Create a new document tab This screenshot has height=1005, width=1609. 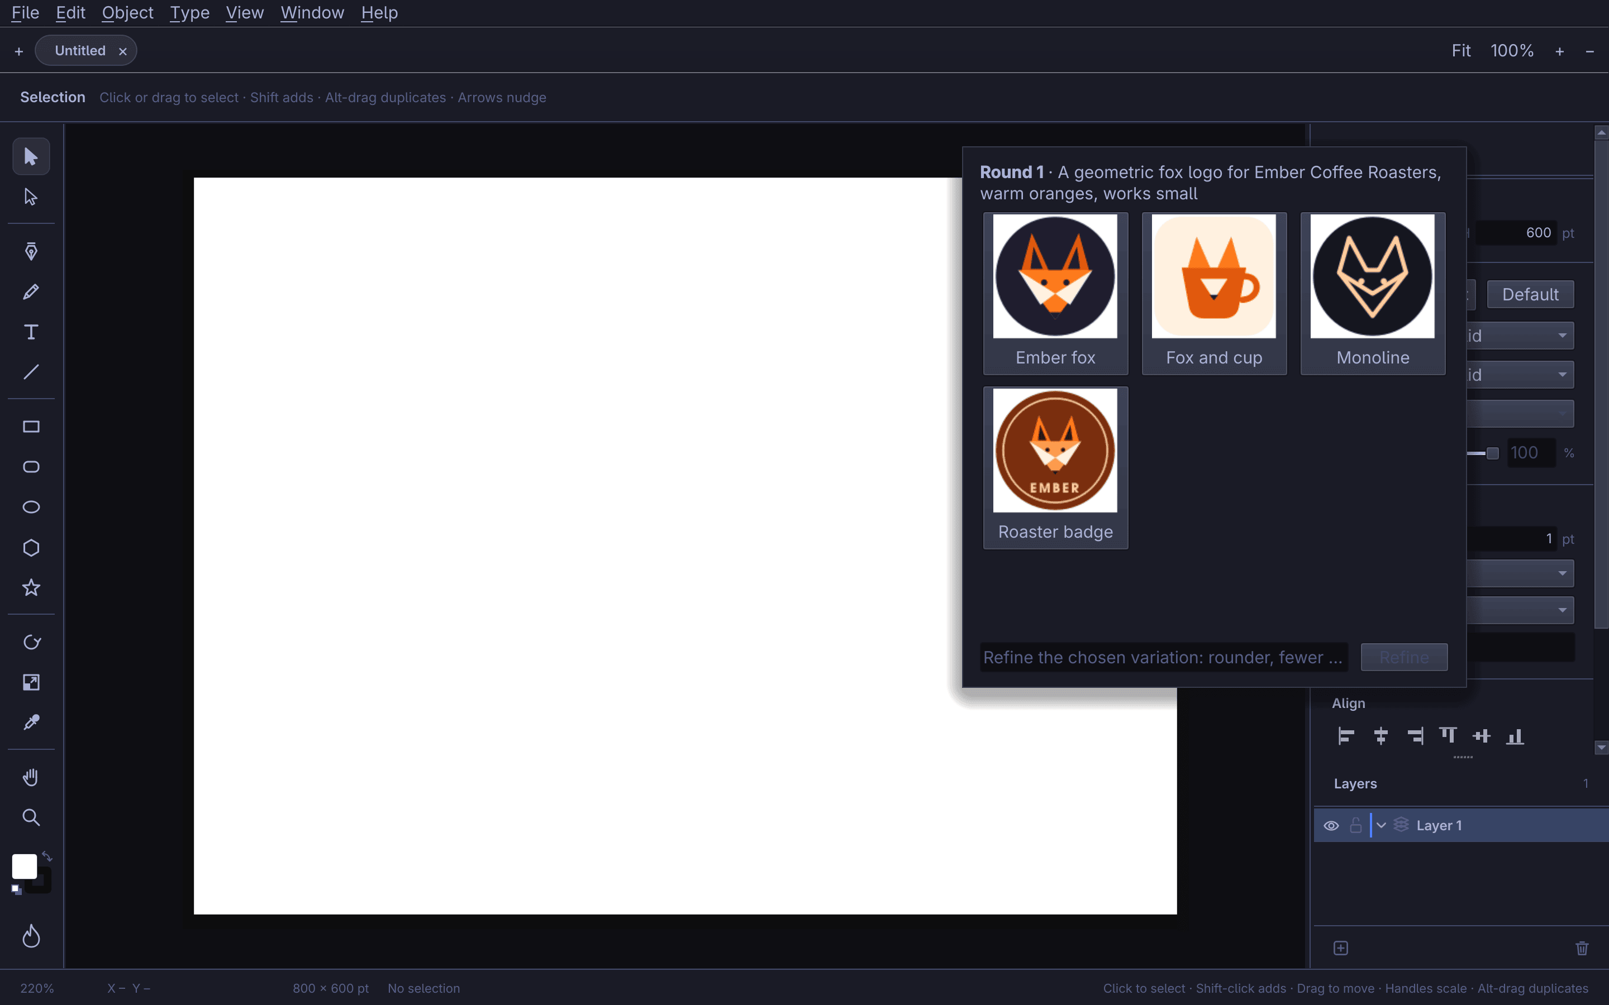click(18, 51)
